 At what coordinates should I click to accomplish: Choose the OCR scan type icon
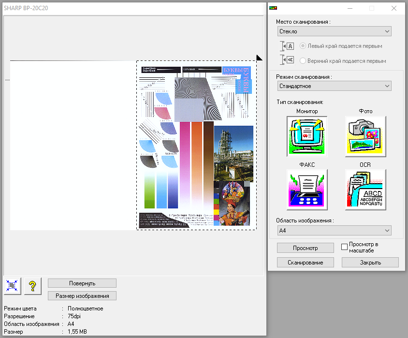coord(365,190)
